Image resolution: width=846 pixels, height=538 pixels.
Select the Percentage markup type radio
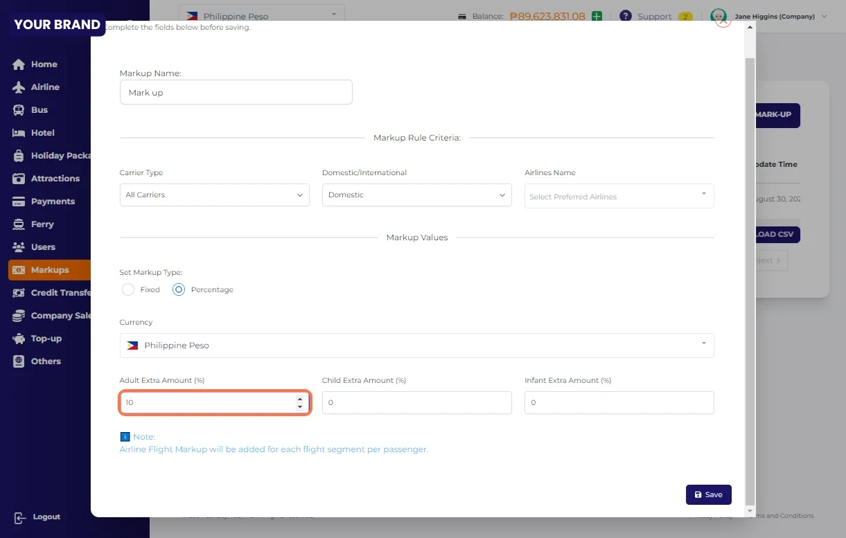[x=179, y=289]
